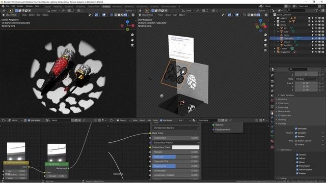Click zoom magnifier icon in User Perspective viewport
Screen dimensions: 326x183
[x=265, y=35]
